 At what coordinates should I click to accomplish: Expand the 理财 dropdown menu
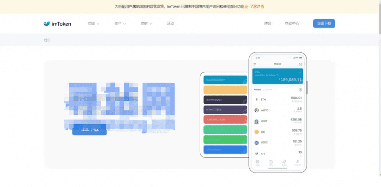point(146,23)
